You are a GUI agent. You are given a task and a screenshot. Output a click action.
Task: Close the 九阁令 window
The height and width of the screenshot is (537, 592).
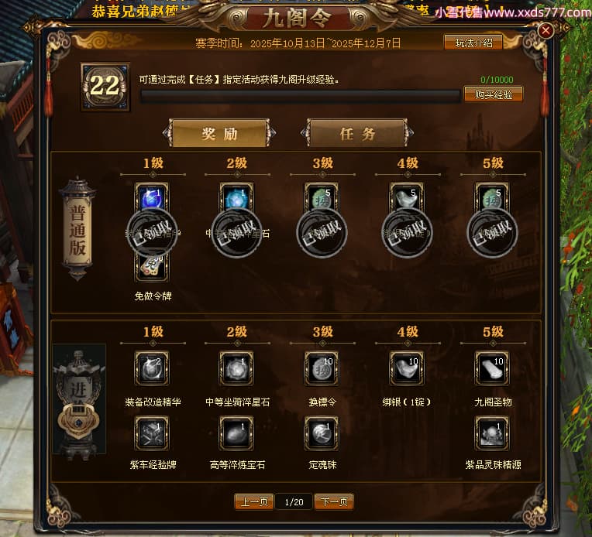[x=546, y=30]
